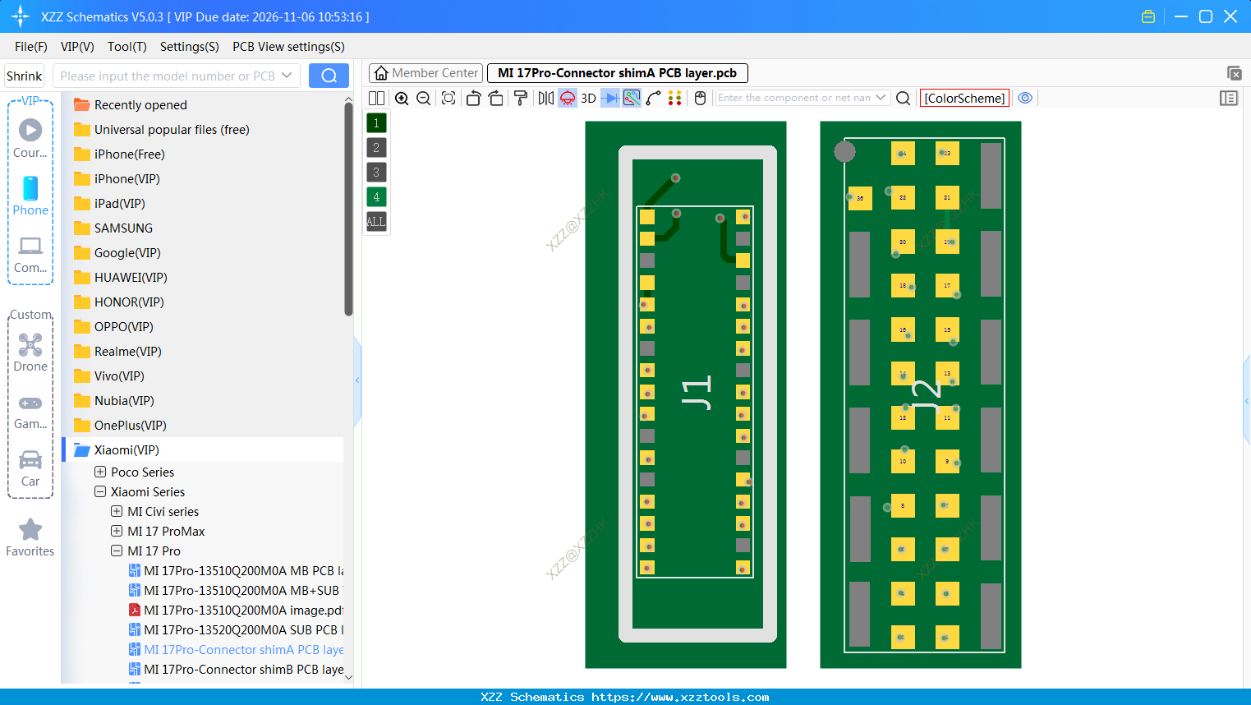Zoom in on the PCB view

point(402,99)
